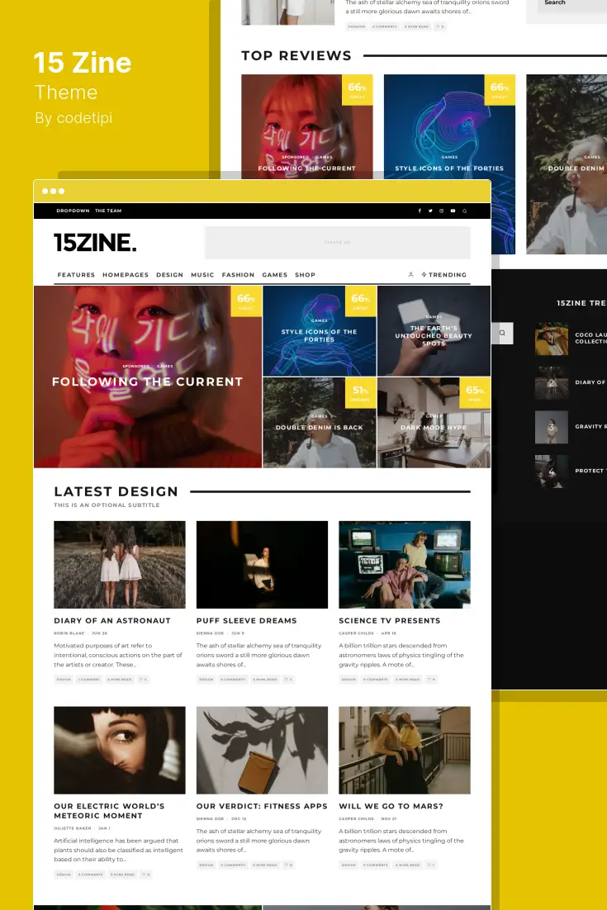Click the search icon on the dark sidebar panel
Image resolution: width=607 pixels, height=910 pixels.
(503, 333)
